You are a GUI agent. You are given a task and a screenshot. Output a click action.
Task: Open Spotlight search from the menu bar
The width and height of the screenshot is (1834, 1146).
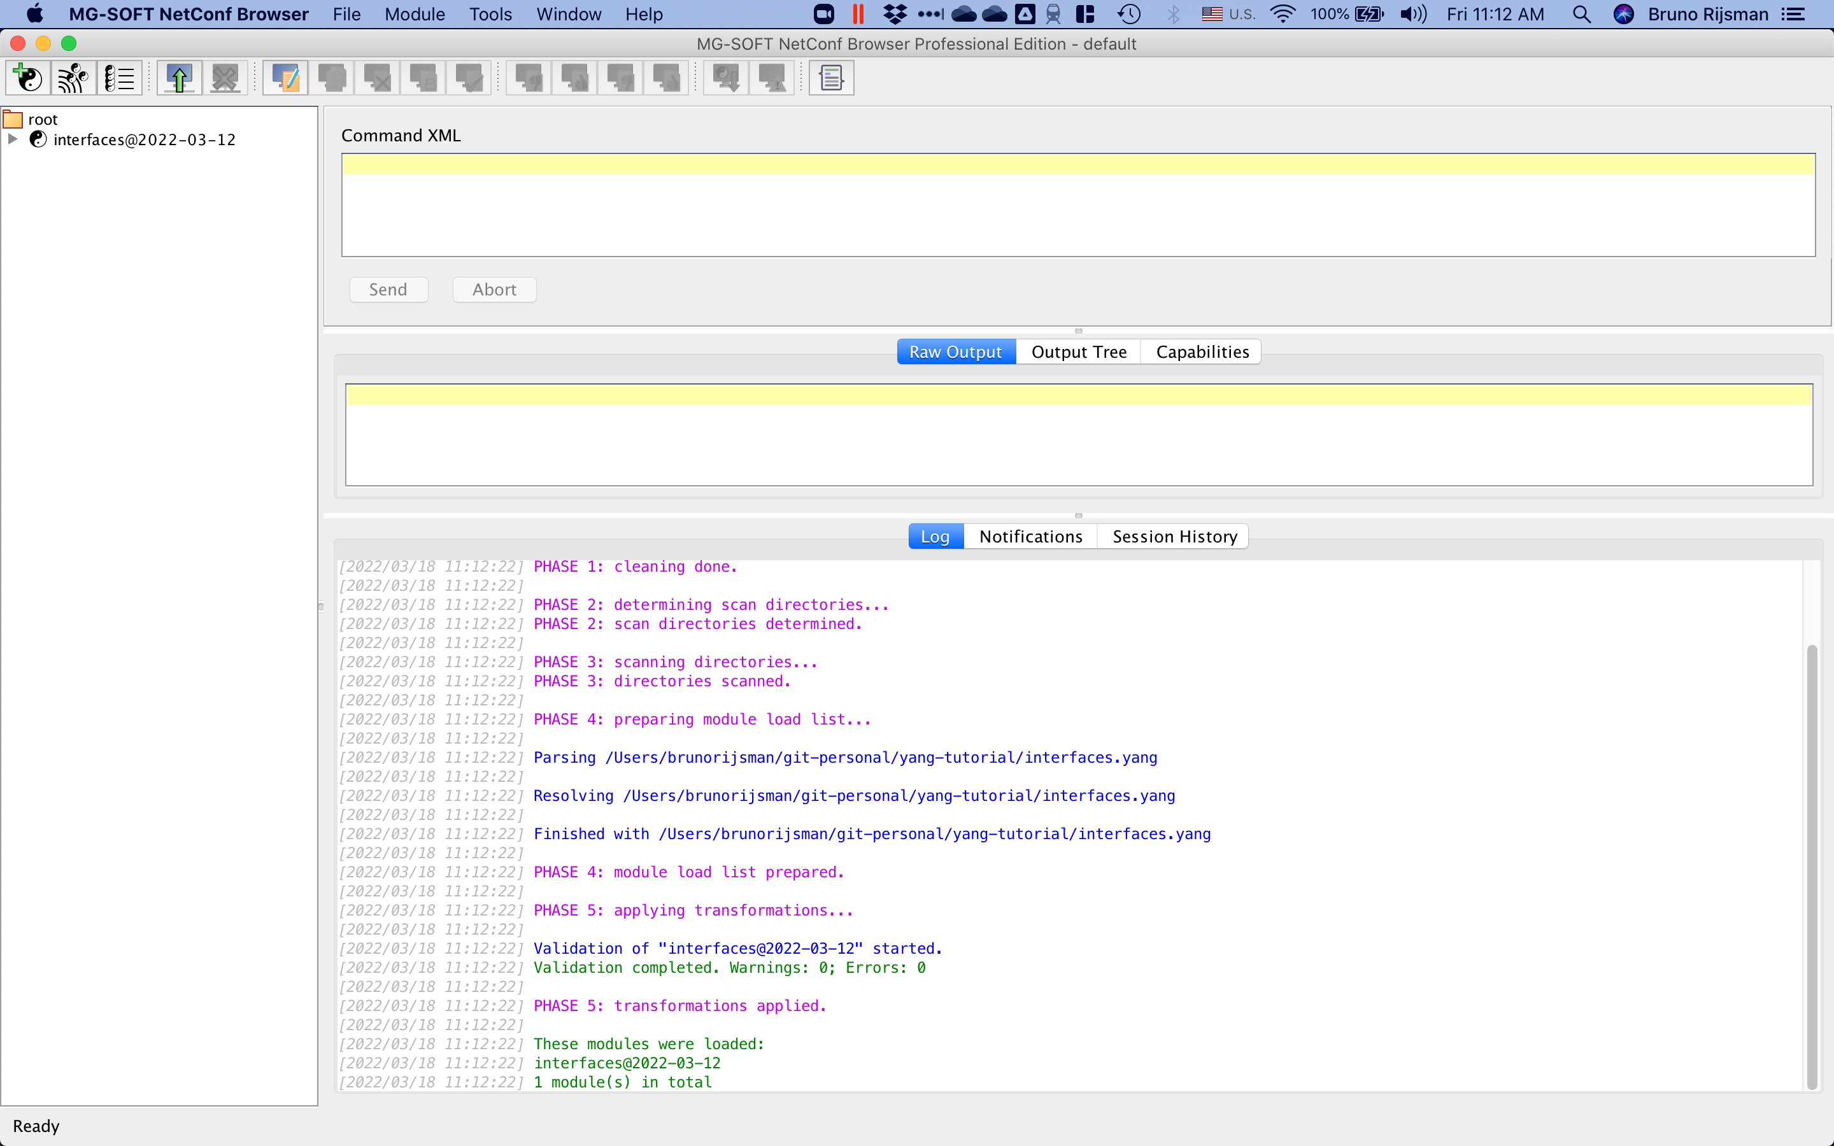pos(1582,15)
